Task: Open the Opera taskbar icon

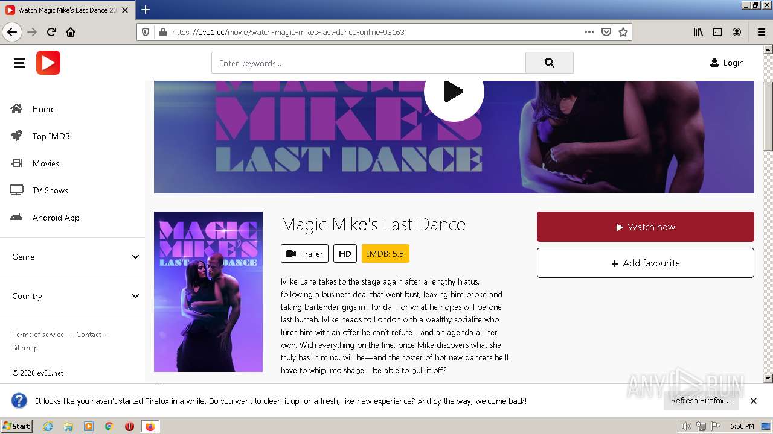Action: tap(129, 426)
